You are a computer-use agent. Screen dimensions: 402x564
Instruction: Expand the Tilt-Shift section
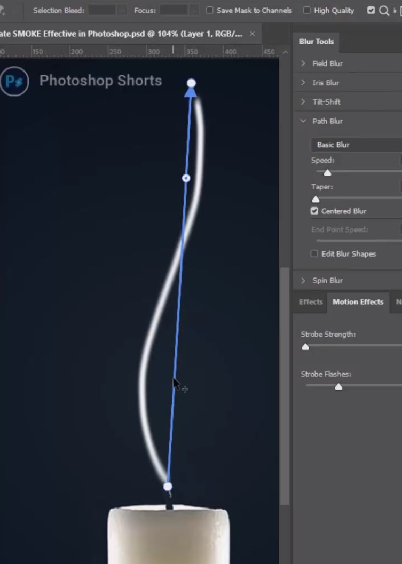point(303,102)
